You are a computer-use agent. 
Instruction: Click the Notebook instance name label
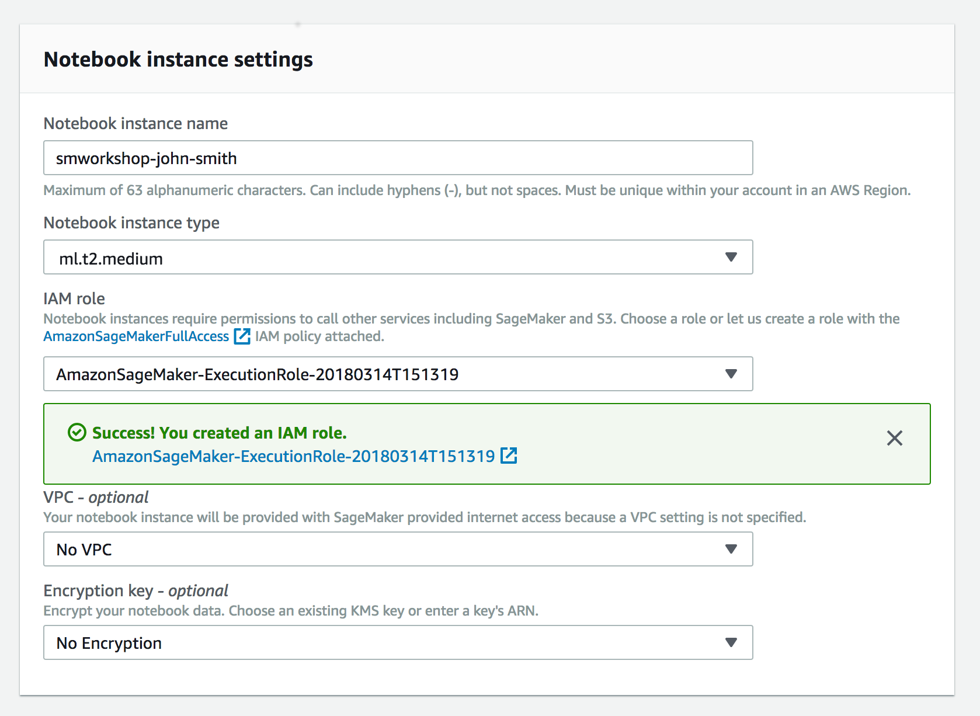click(135, 124)
